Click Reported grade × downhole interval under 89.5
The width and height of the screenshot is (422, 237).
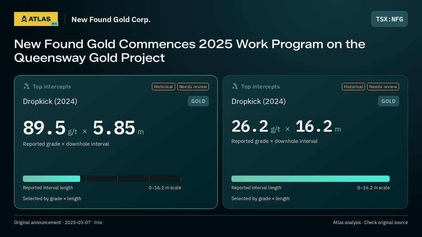[x=66, y=144]
